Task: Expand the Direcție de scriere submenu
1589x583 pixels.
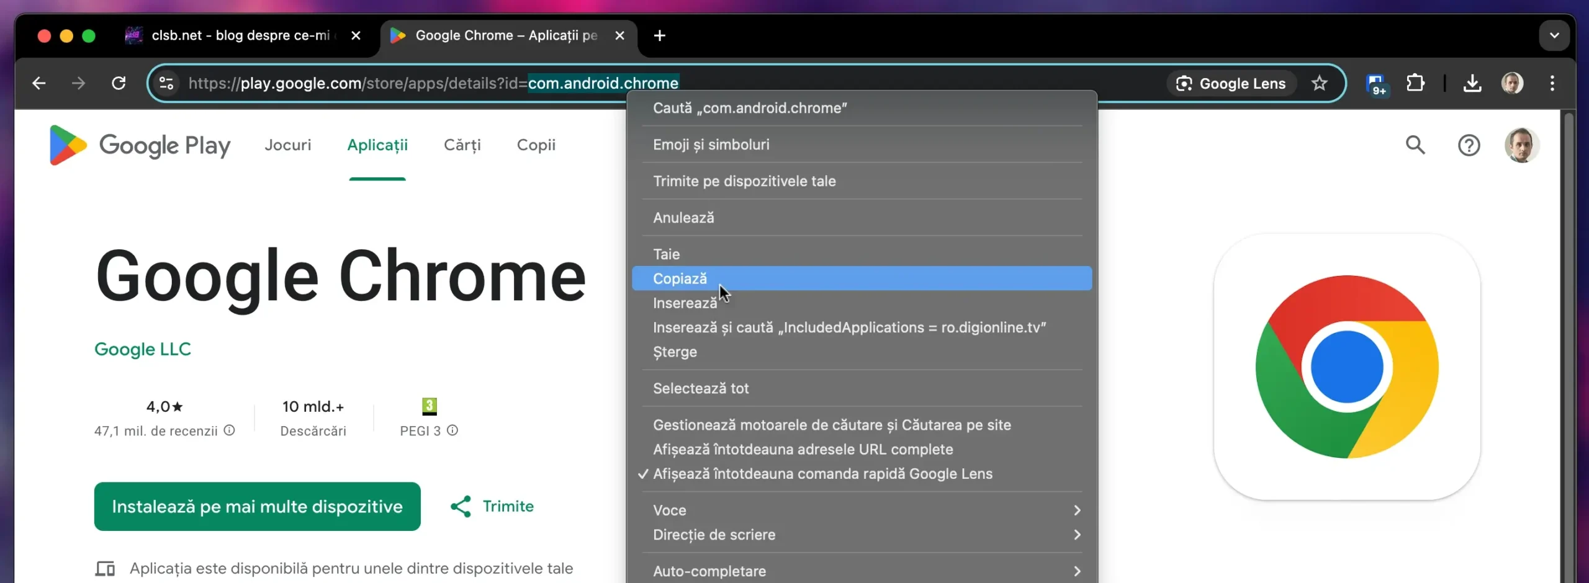Action: coord(862,535)
